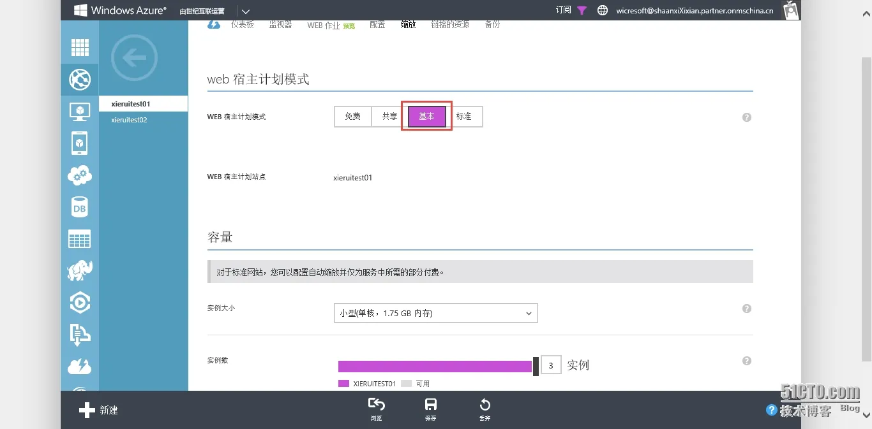Open the Virtual Machines monitor icon
This screenshot has width=872, height=429.
(80, 112)
